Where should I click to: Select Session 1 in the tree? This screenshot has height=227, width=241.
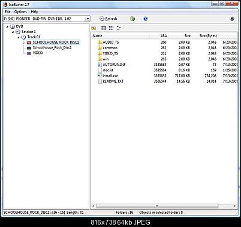point(29,32)
